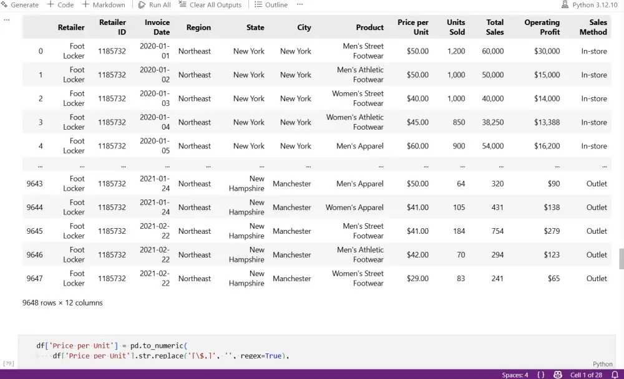Image resolution: width=624 pixels, height=379 pixels.
Task: Click the Retailer ID column header
Action: 112,27
